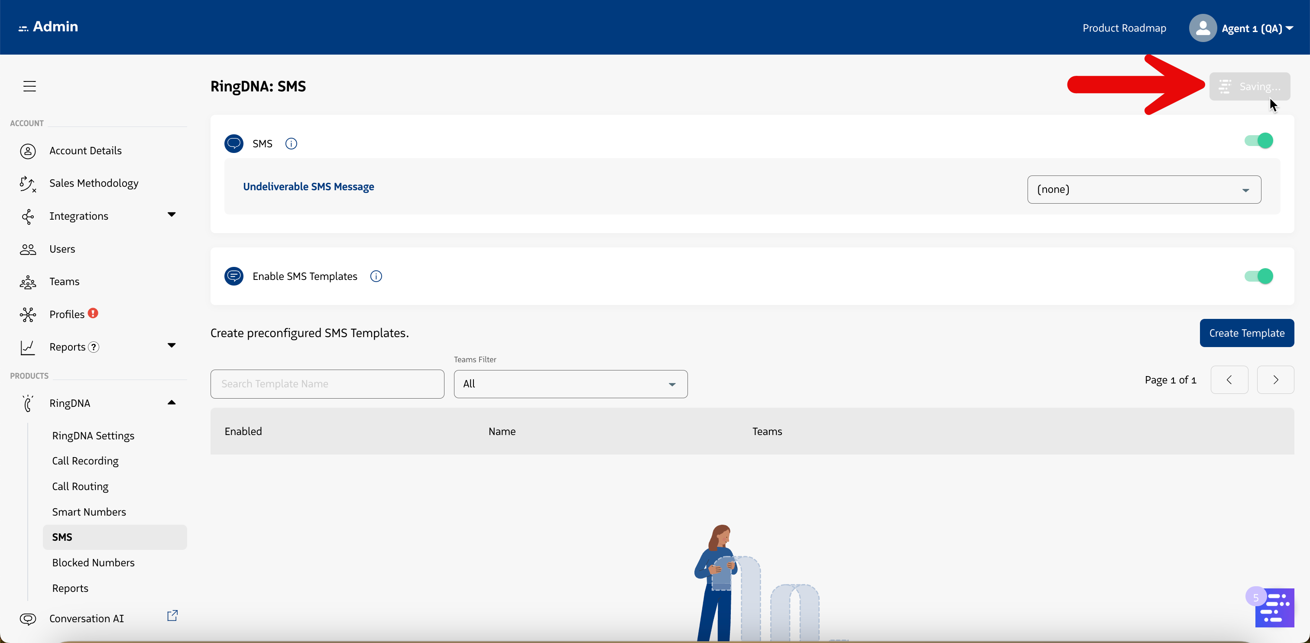
Task: Click the user avatar icon in header
Action: pos(1202,29)
